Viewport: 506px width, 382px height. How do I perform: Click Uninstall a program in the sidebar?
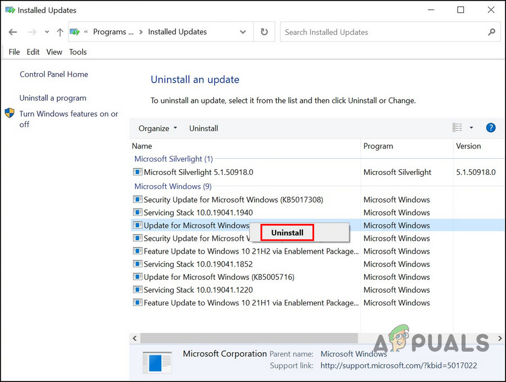tap(53, 98)
